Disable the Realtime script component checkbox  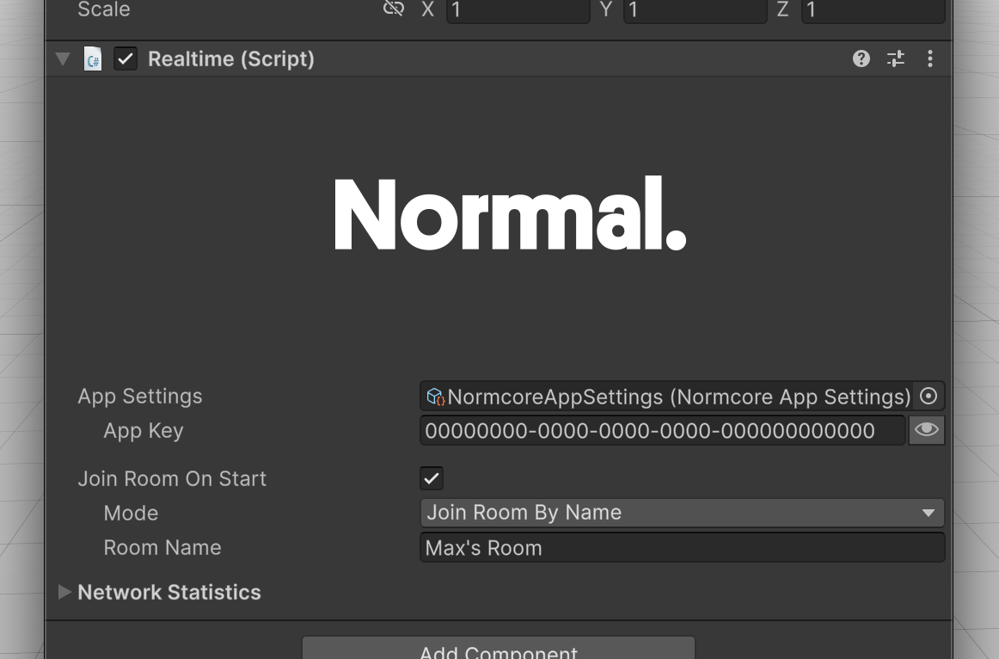tap(126, 59)
